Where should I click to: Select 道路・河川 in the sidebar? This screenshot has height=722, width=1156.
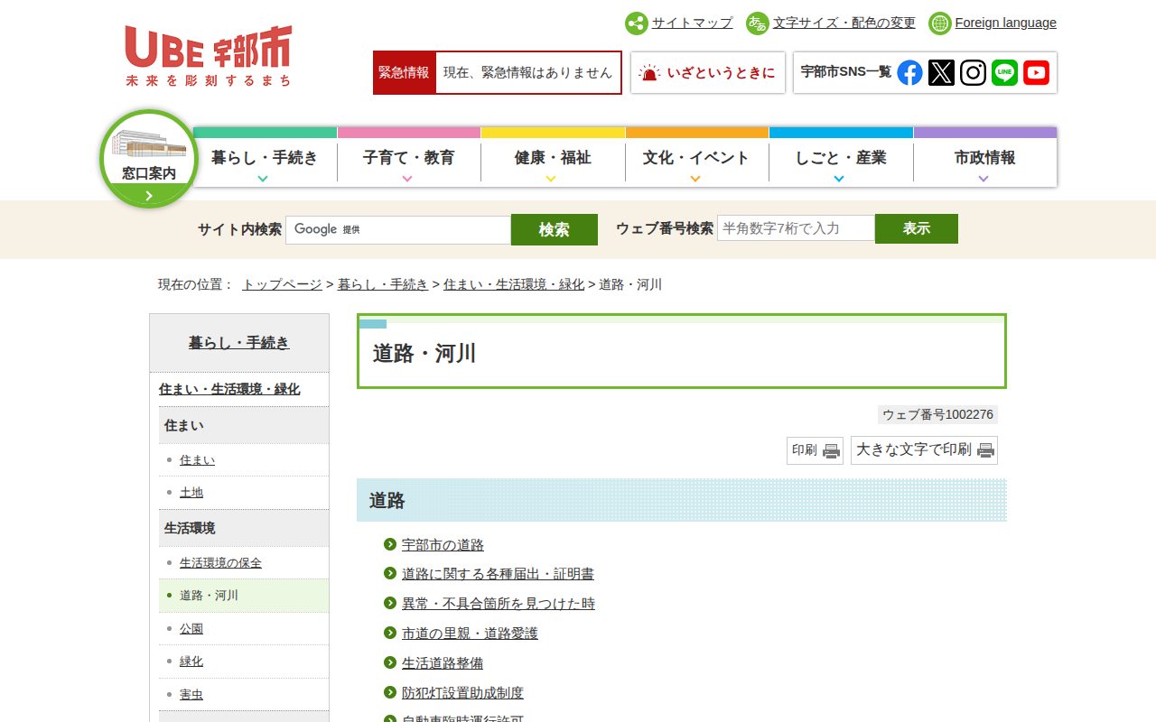click(x=209, y=596)
